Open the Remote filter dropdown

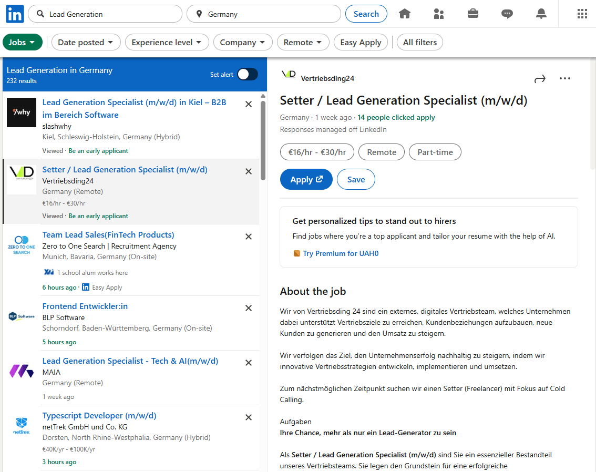coord(303,42)
